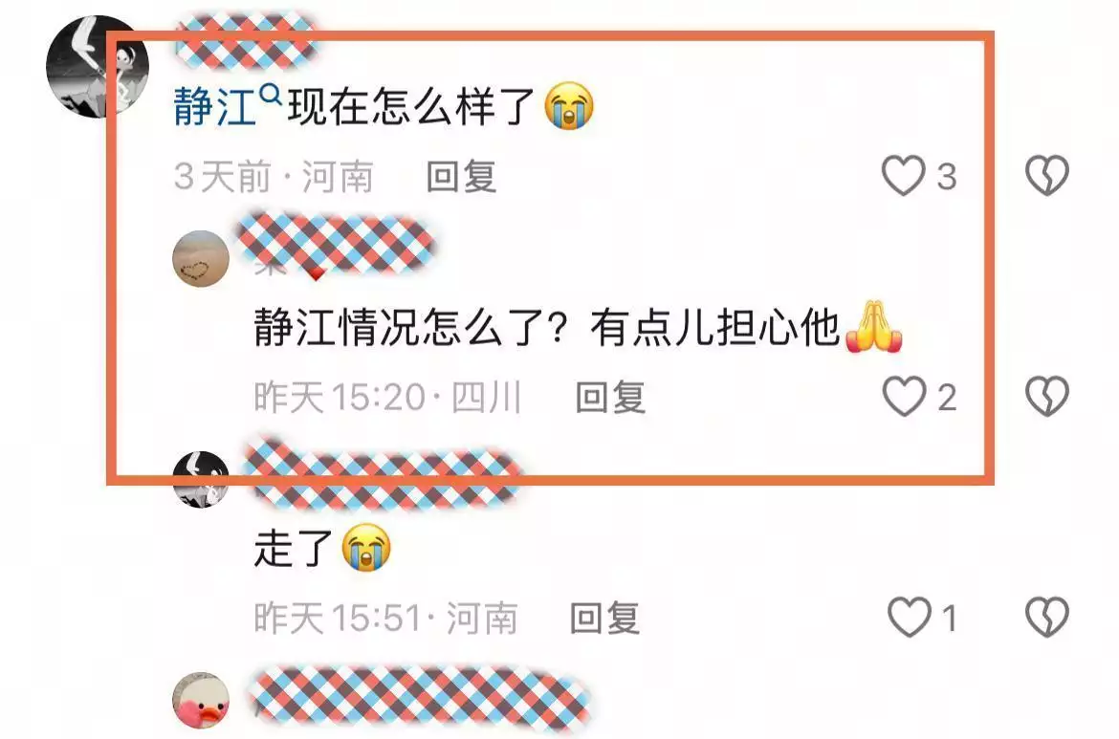Viewport: 1119px width, 739px height.
Task: Tap broken heart on 有点儿担心他 reply
Action: tap(1047, 397)
